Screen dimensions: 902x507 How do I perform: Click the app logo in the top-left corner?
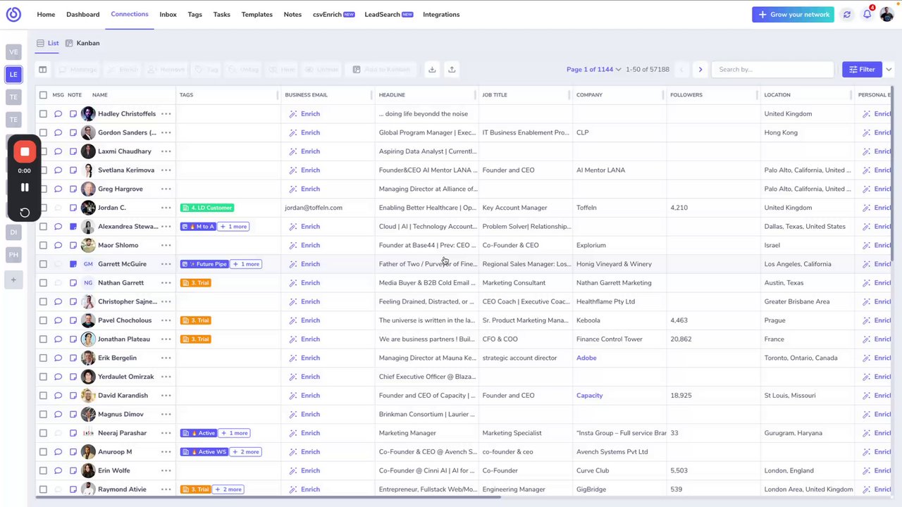coord(13,14)
